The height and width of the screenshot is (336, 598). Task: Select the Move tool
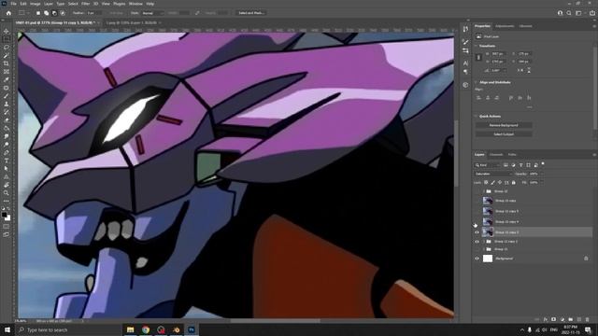[x=7, y=31]
